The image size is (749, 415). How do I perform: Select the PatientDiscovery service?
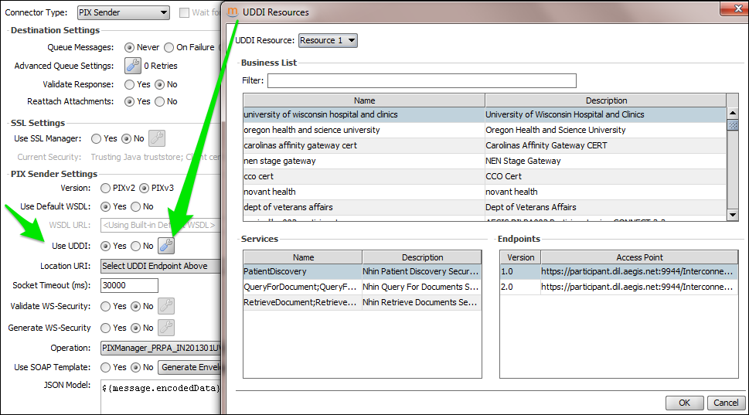[363, 271]
